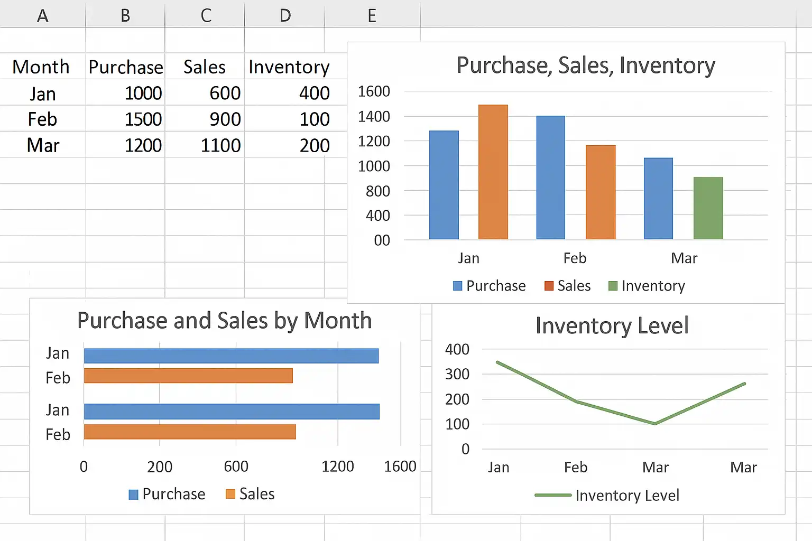
Task: Select the Inventory column header cell in table
Action: (x=289, y=67)
